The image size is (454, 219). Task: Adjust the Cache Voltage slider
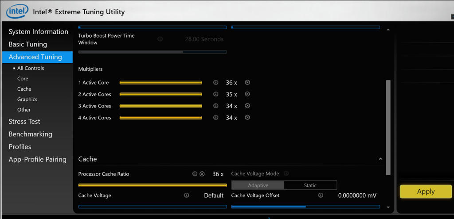click(153, 207)
